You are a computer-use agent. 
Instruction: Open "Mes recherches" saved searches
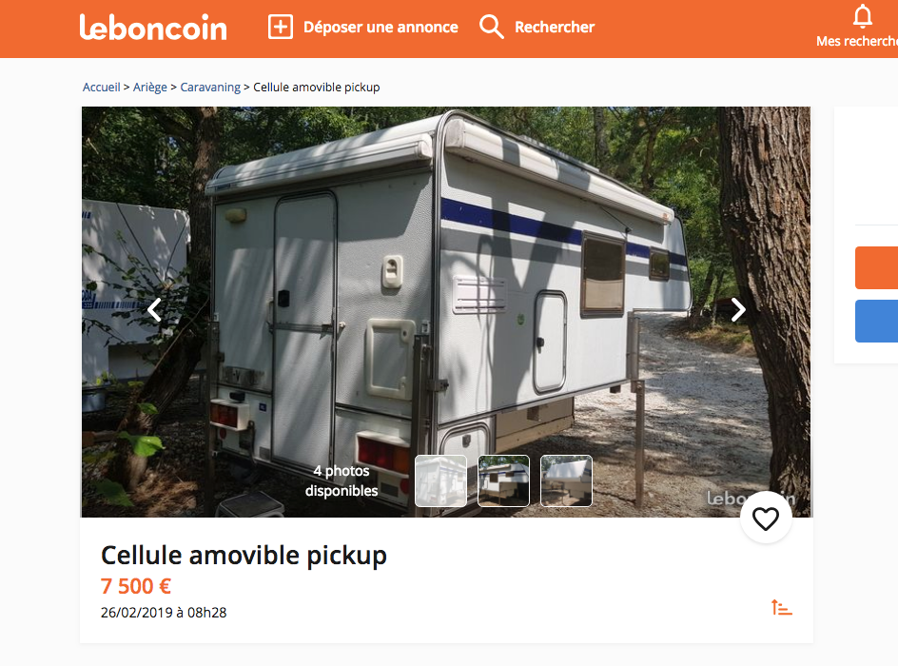pyautogui.click(x=857, y=41)
